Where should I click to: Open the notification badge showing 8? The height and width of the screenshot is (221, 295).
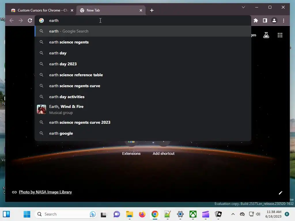[287, 214]
